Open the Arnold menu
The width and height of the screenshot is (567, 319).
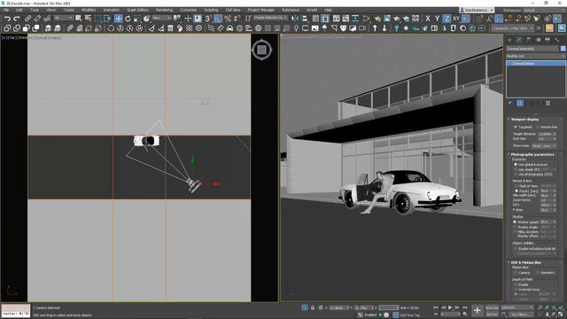312,10
